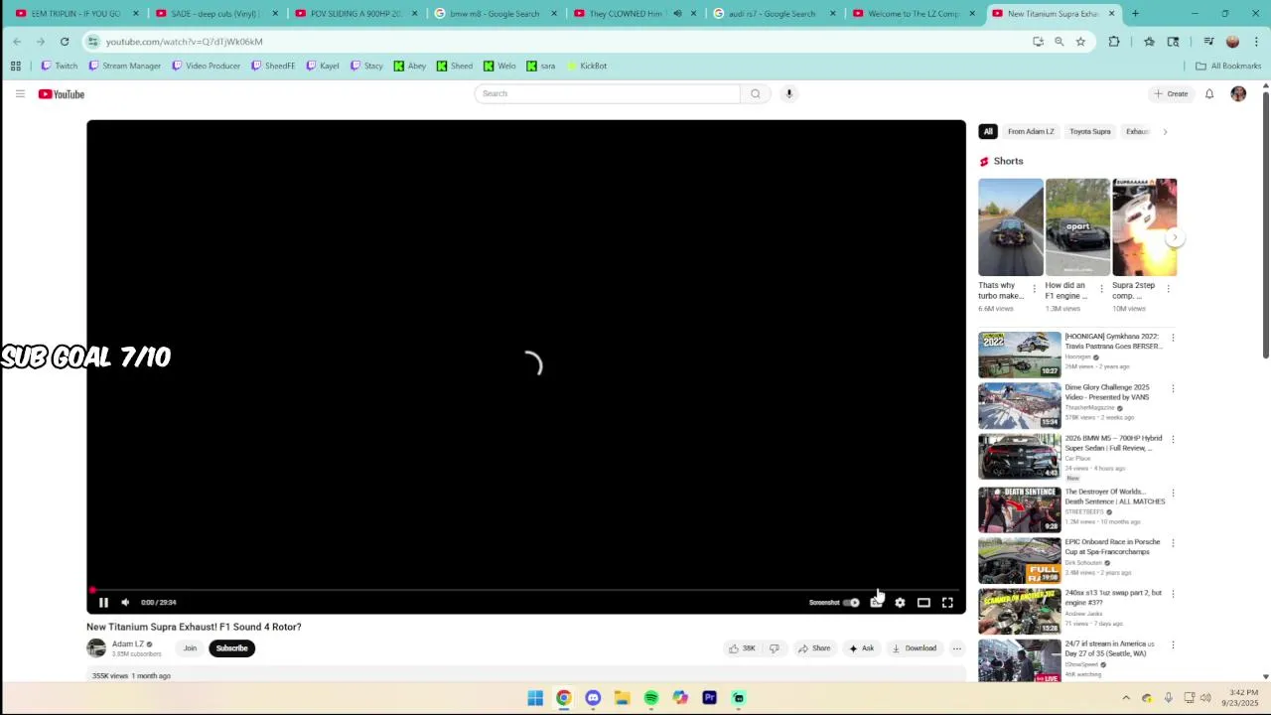Subscribe to Adam LZ channel

pos(231,648)
